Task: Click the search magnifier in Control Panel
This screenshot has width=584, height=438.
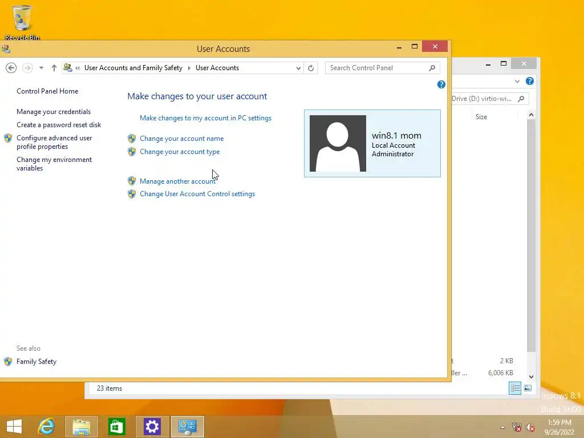Action: pyautogui.click(x=432, y=68)
